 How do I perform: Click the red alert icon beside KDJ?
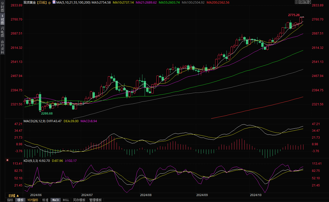(x=7, y=161)
